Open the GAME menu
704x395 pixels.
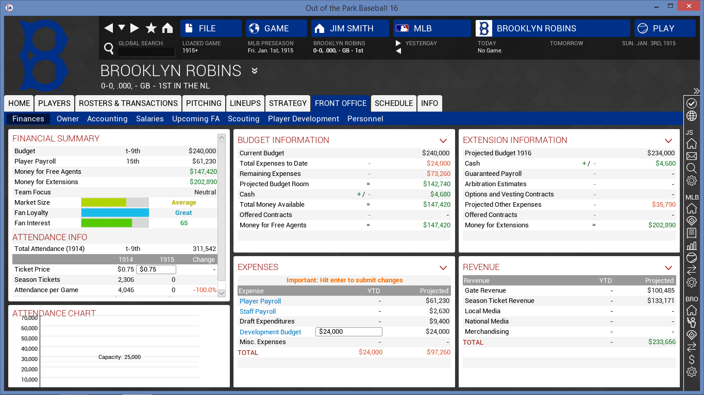(x=276, y=28)
